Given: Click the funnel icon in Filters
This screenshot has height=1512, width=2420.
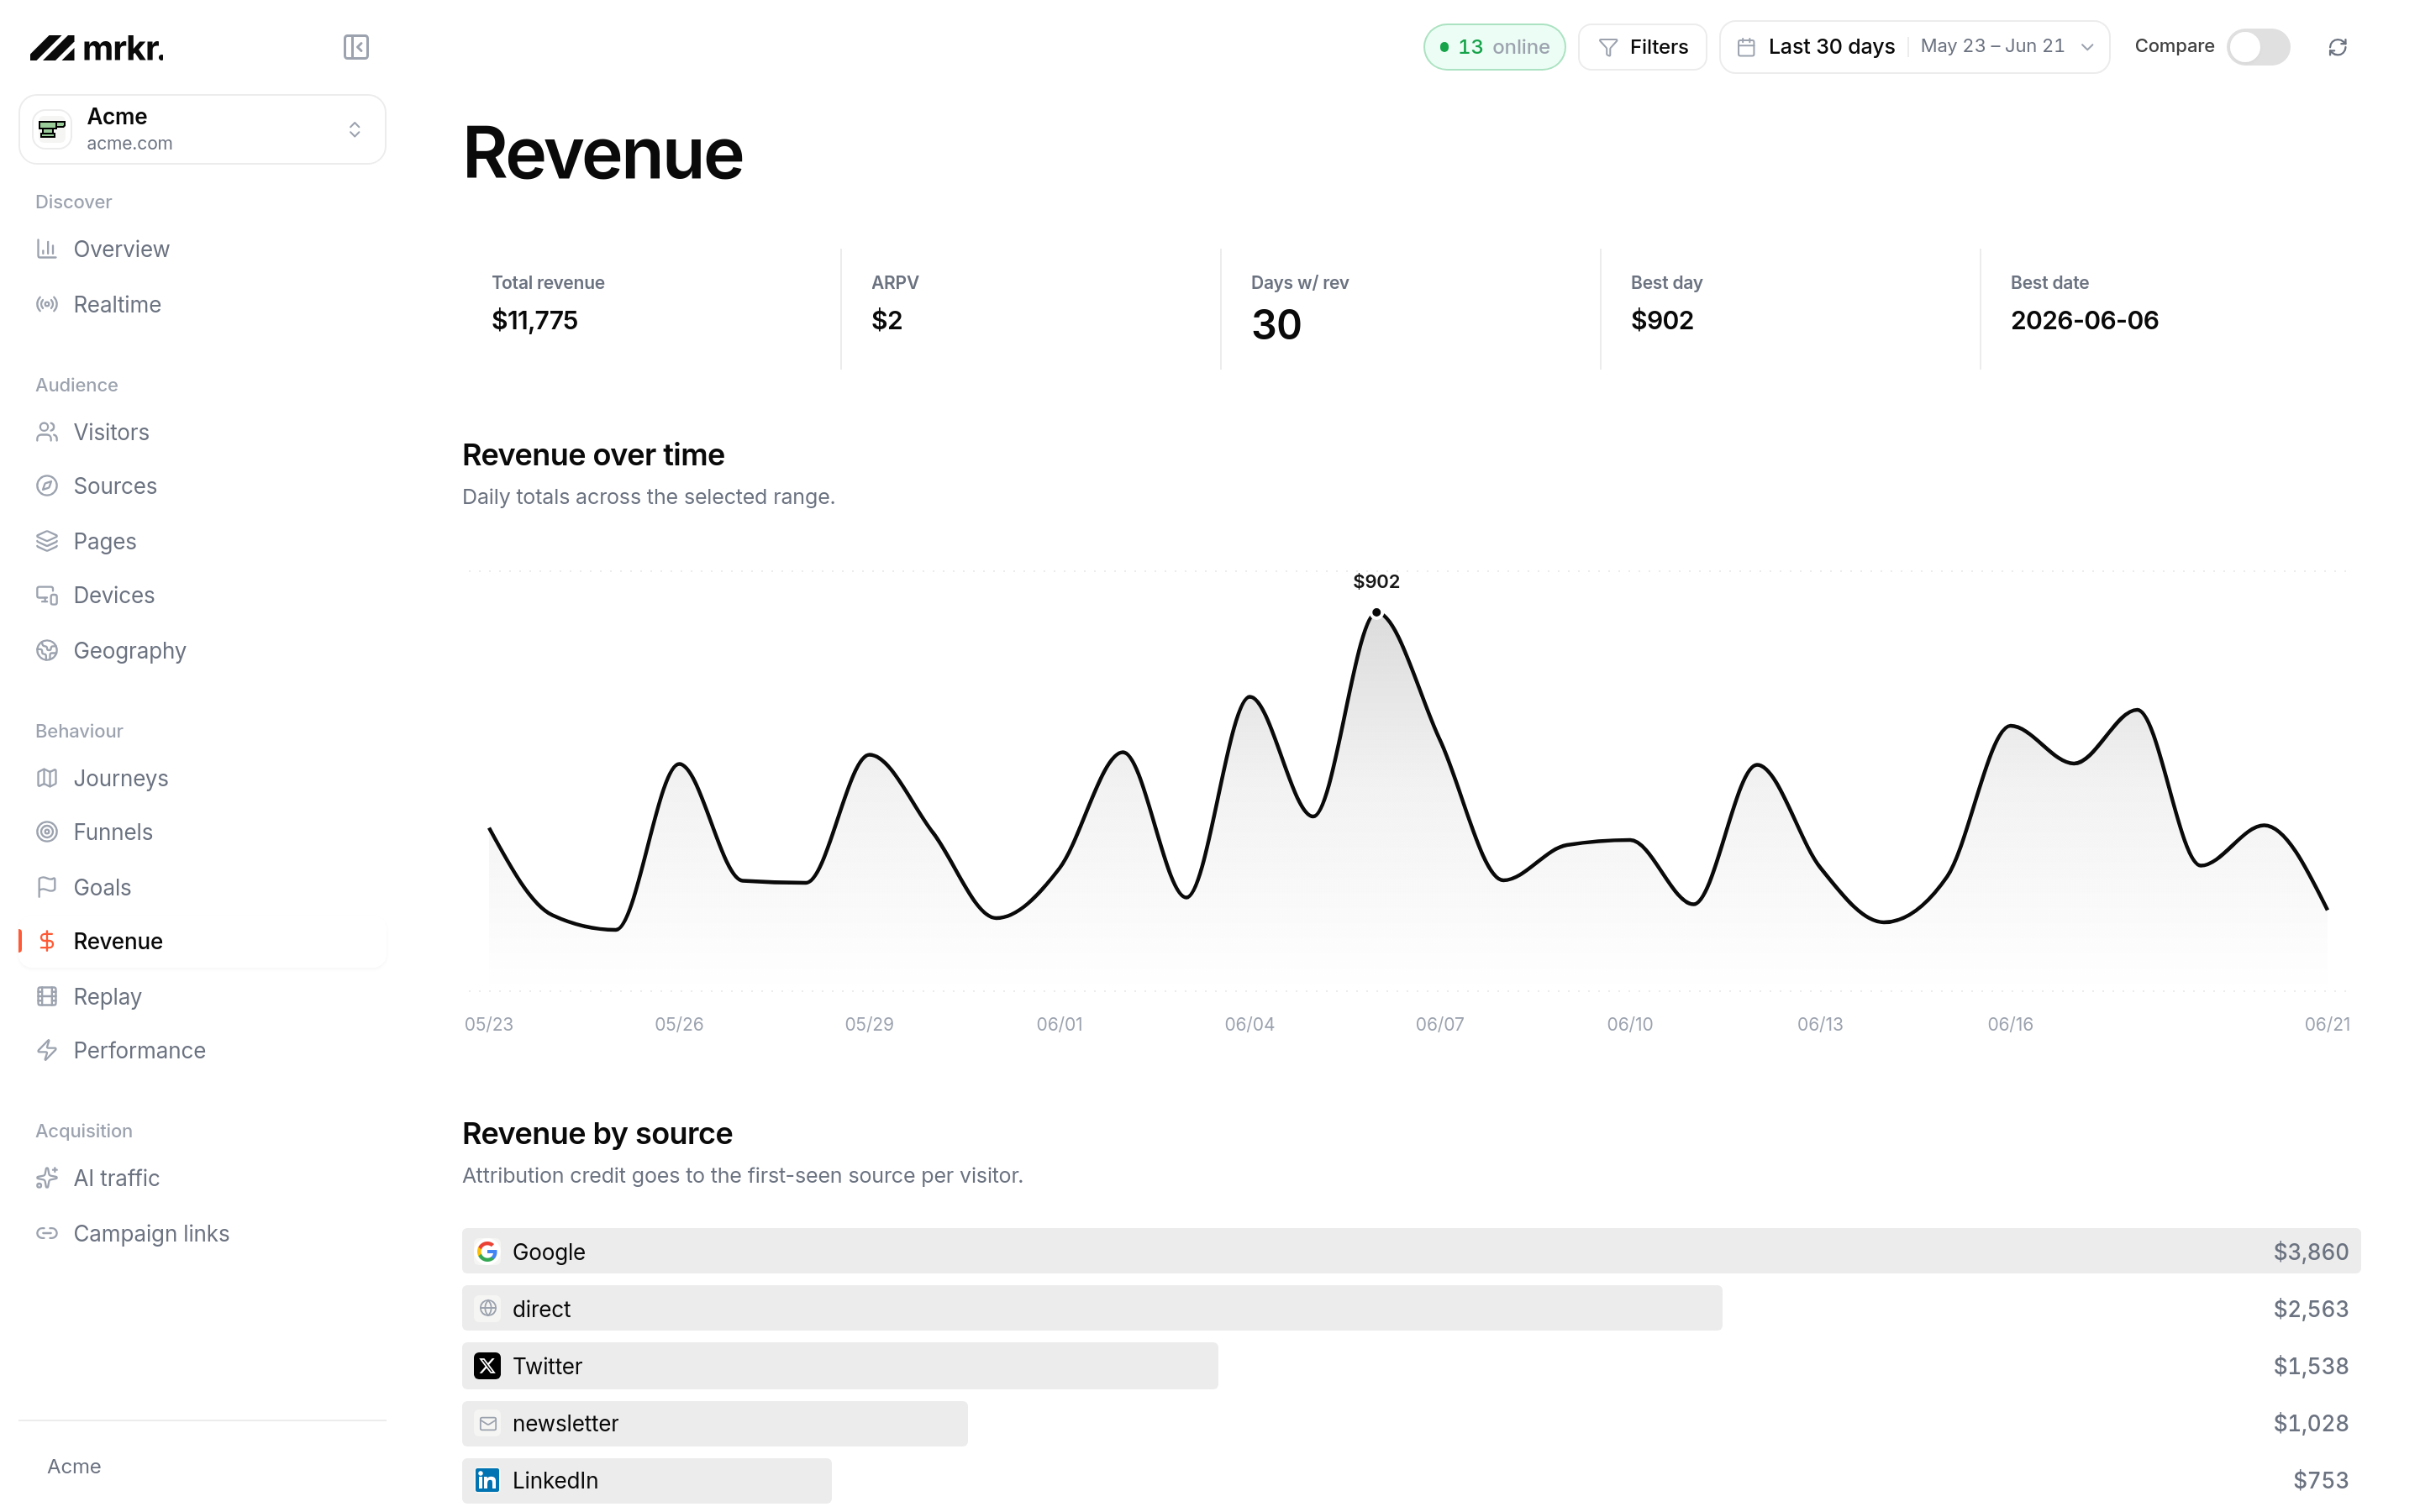Looking at the screenshot, I should tap(1608, 47).
